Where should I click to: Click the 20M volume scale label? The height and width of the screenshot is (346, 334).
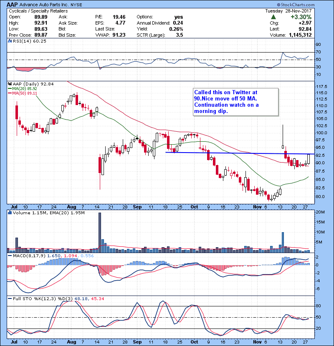point(320,212)
